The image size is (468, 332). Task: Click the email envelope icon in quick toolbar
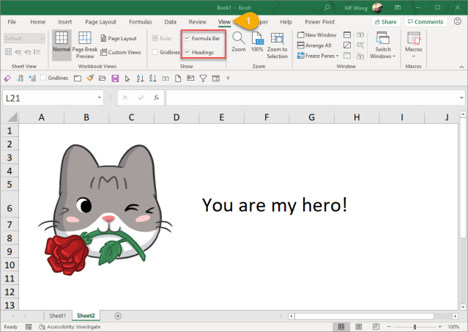click(x=190, y=78)
